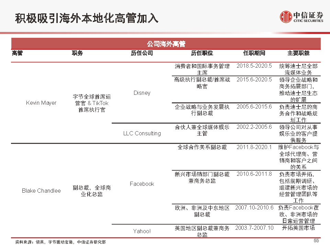Click the 合伙人兼全球媒体娱乐主管 cell
The height and width of the screenshot is (250, 330).
tap(202, 130)
